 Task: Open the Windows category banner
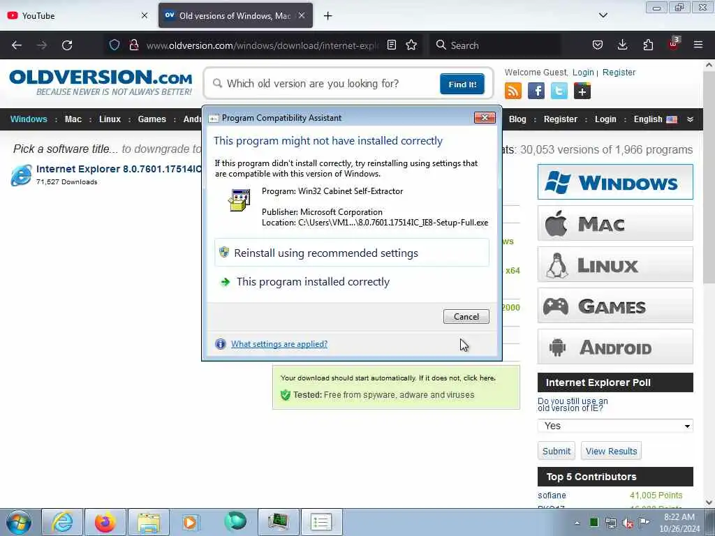click(x=615, y=182)
